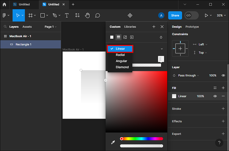Open the Pass through blend mode dropdown
This screenshot has width=229, height=151.
[188, 75]
